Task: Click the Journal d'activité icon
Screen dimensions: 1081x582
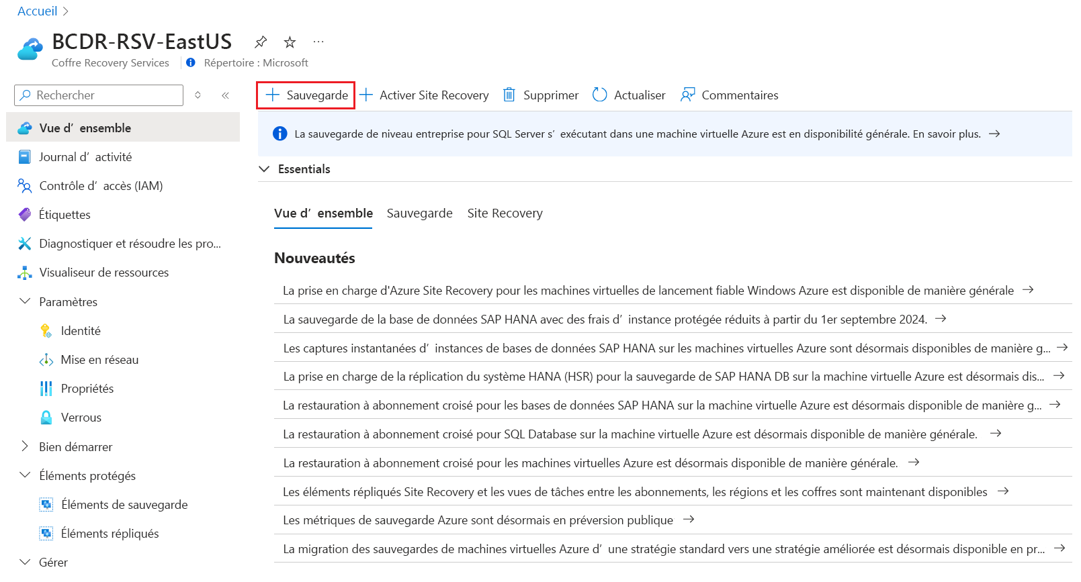Action: [x=24, y=157]
